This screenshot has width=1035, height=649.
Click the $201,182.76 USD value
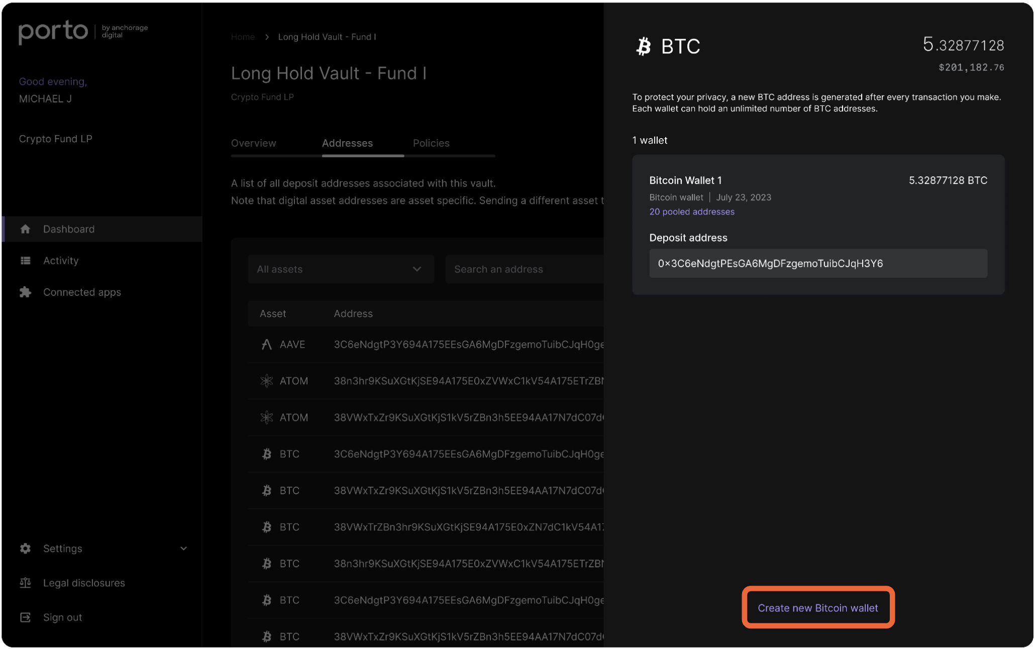point(971,67)
